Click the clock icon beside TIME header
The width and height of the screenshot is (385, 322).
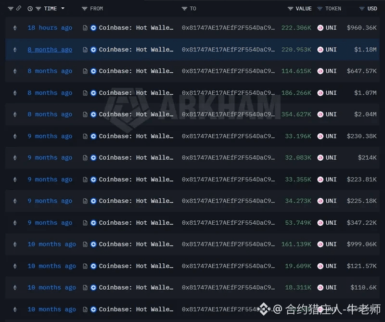30,9
